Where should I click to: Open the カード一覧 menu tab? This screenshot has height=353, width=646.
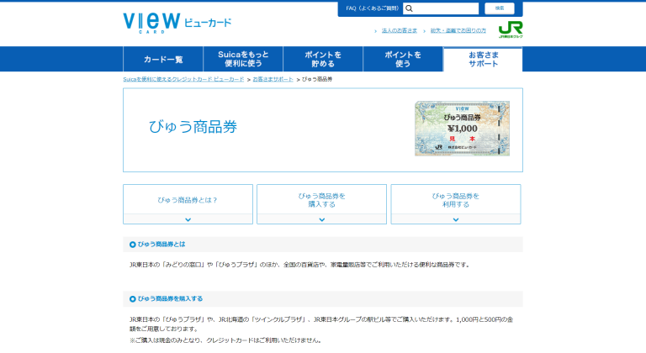163,60
